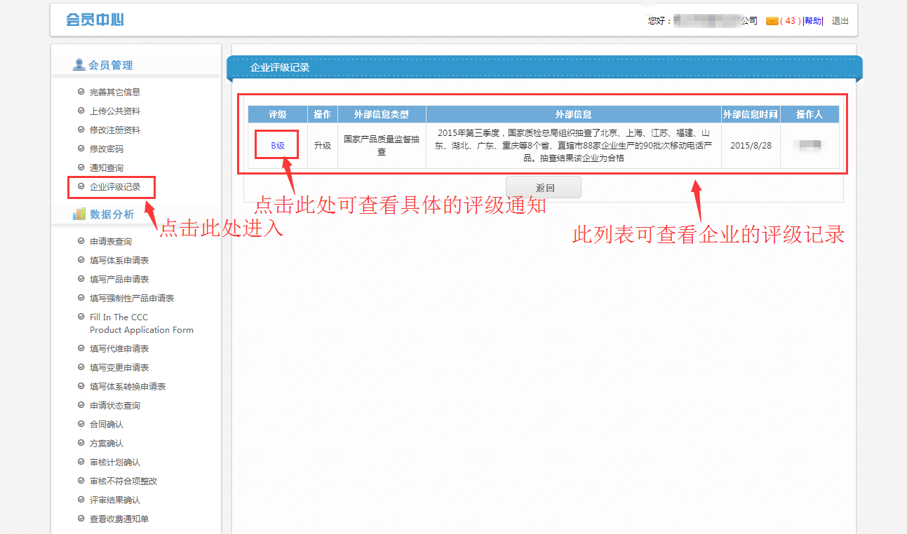Click the envelope messages icon

772,21
